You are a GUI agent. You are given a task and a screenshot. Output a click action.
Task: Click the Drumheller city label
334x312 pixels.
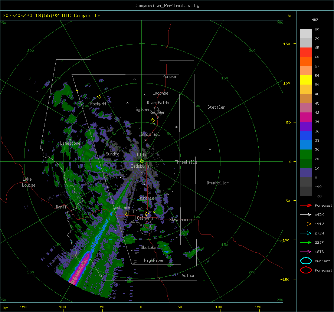pyautogui.click(x=217, y=183)
